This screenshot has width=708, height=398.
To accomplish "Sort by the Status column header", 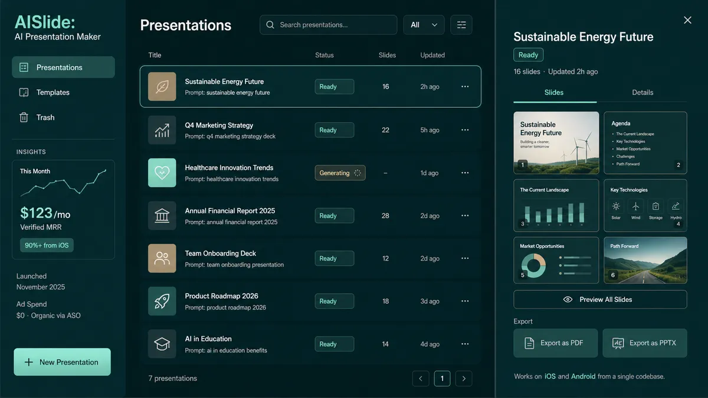I will pyautogui.click(x=324, y=55).
